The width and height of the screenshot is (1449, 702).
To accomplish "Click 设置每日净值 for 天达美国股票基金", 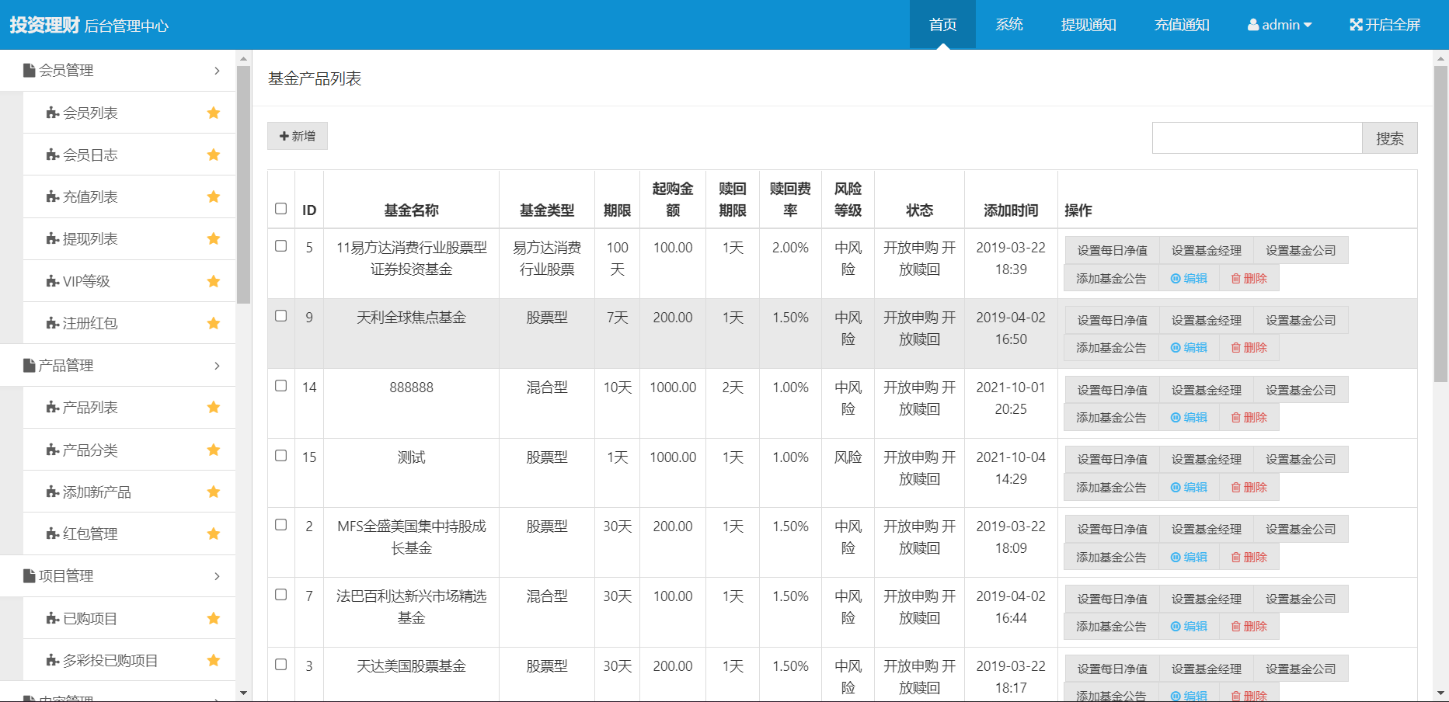I will point(1112,669).
